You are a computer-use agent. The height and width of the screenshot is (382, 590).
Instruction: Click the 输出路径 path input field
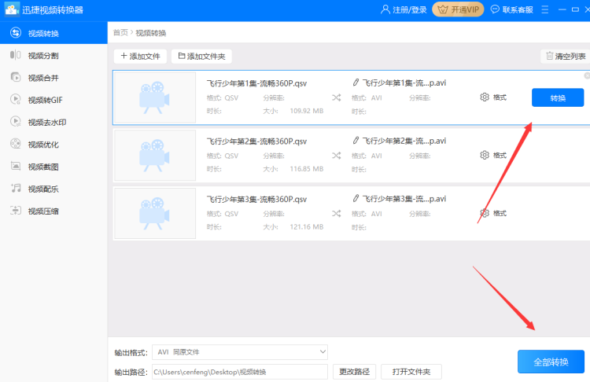click(x=240, y=372)
